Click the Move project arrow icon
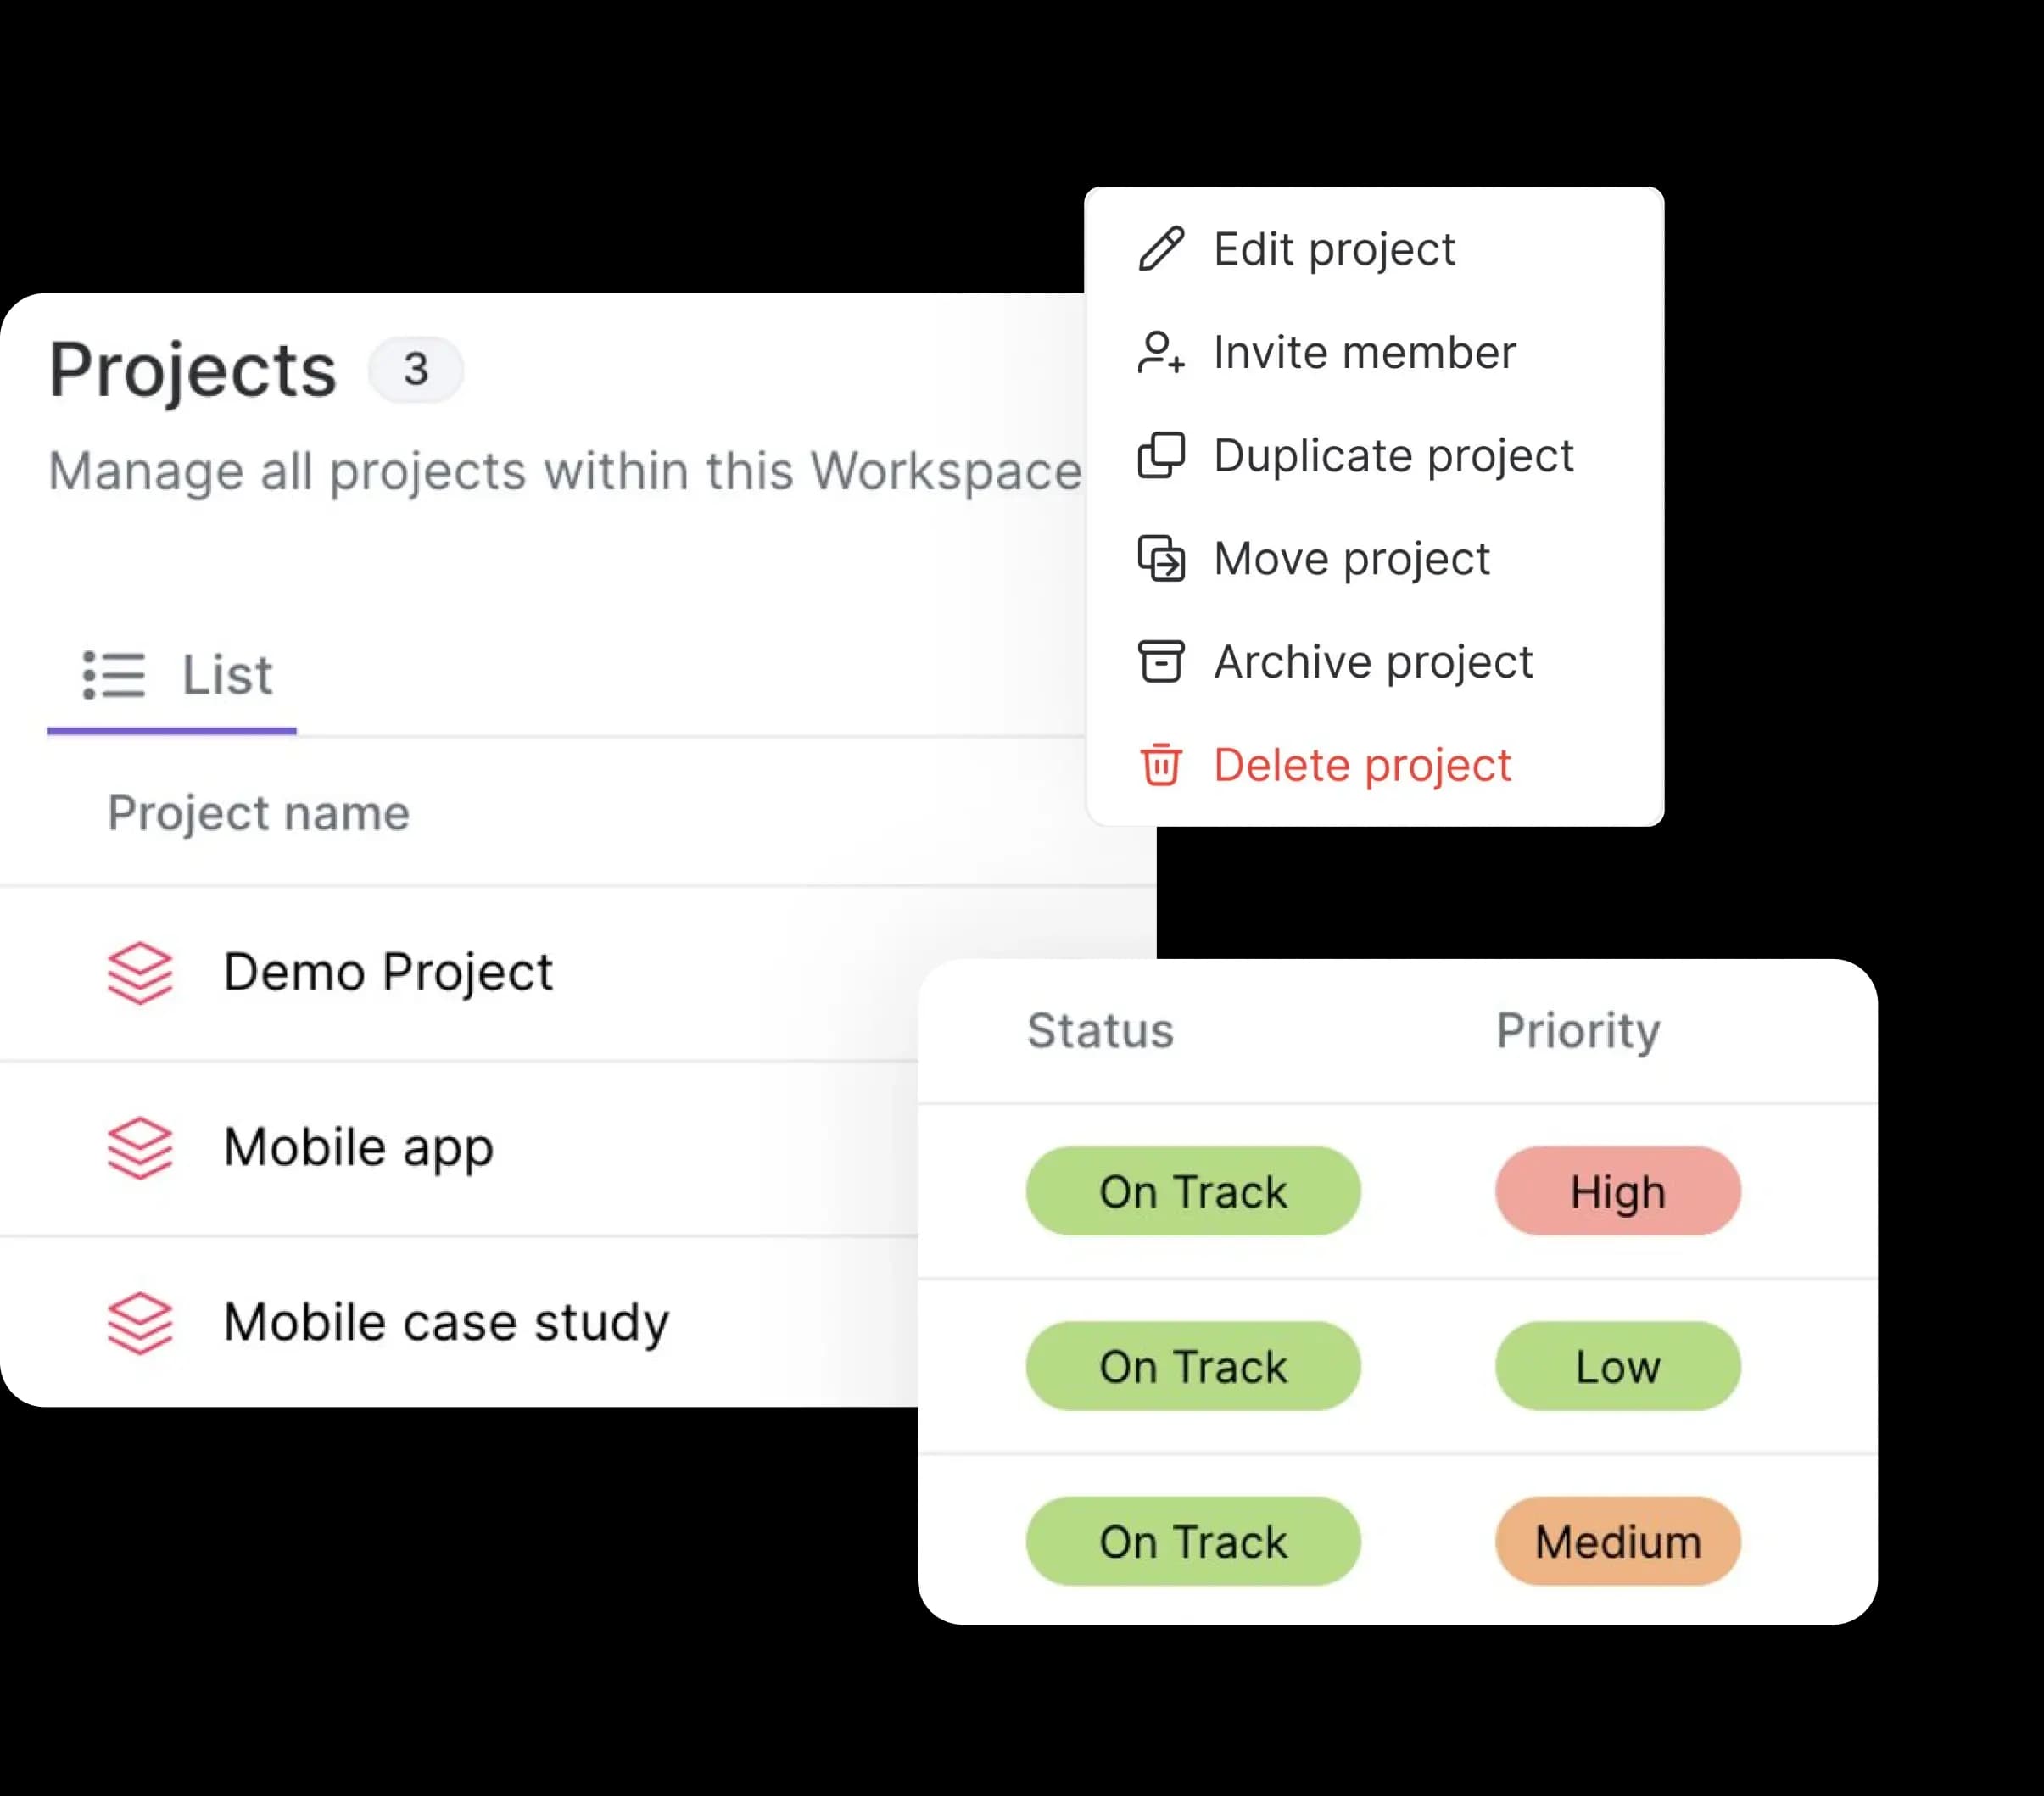The width and height of the screenshot is (2044, 1796). coord(1161,559)
